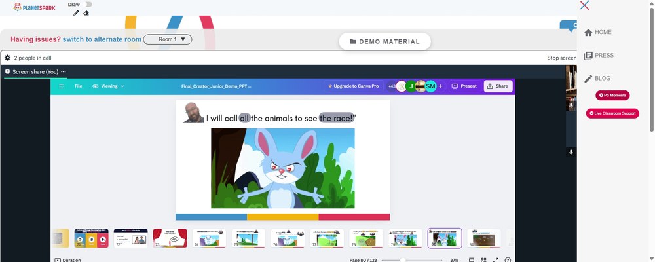Adjust the Canva zoom slider
Viewport: 655px width, 262px height.
point(412,260)
